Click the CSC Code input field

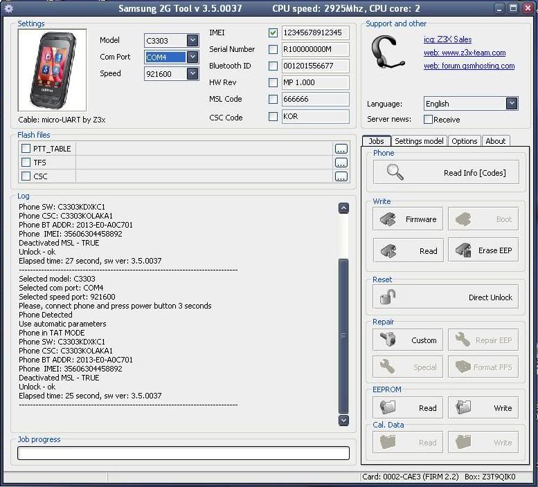pyautogui.click(x=315, y=116)
